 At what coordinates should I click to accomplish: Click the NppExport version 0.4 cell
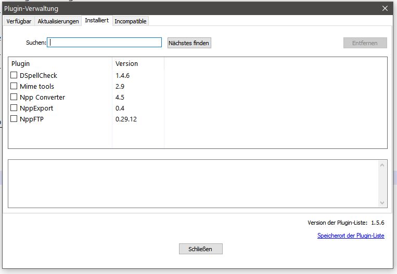pyautogui.click(x=120, y=108)
